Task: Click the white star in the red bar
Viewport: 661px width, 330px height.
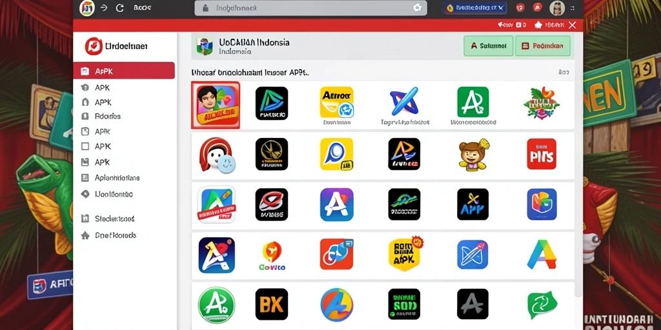Action: (x=538, y=25)
